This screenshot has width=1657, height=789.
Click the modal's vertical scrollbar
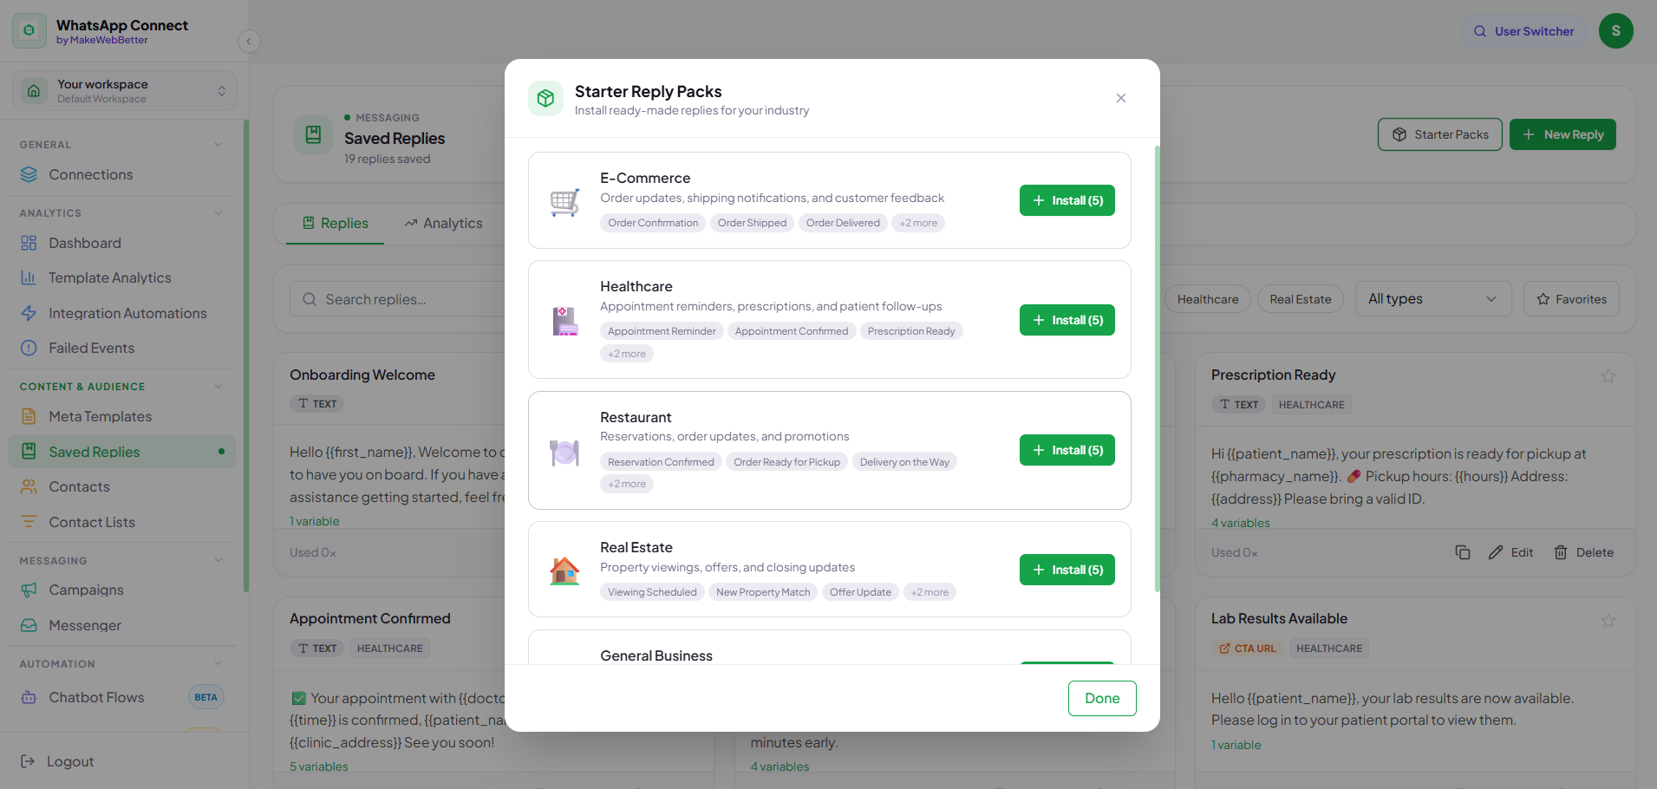click(x=1157, y=368)
